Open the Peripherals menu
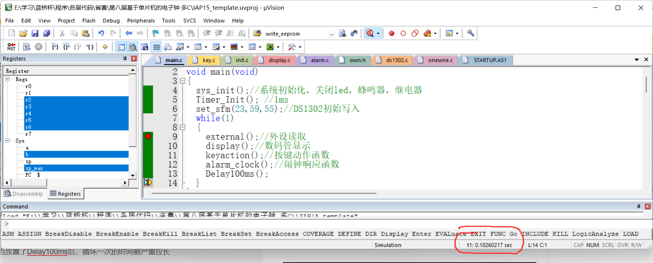The image size is (653, 263). click(x=141, y=21)
